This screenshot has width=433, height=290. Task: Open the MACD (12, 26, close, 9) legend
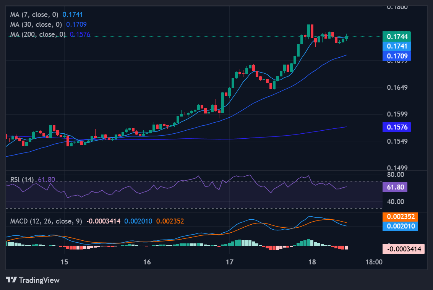(x=46, y=221)
